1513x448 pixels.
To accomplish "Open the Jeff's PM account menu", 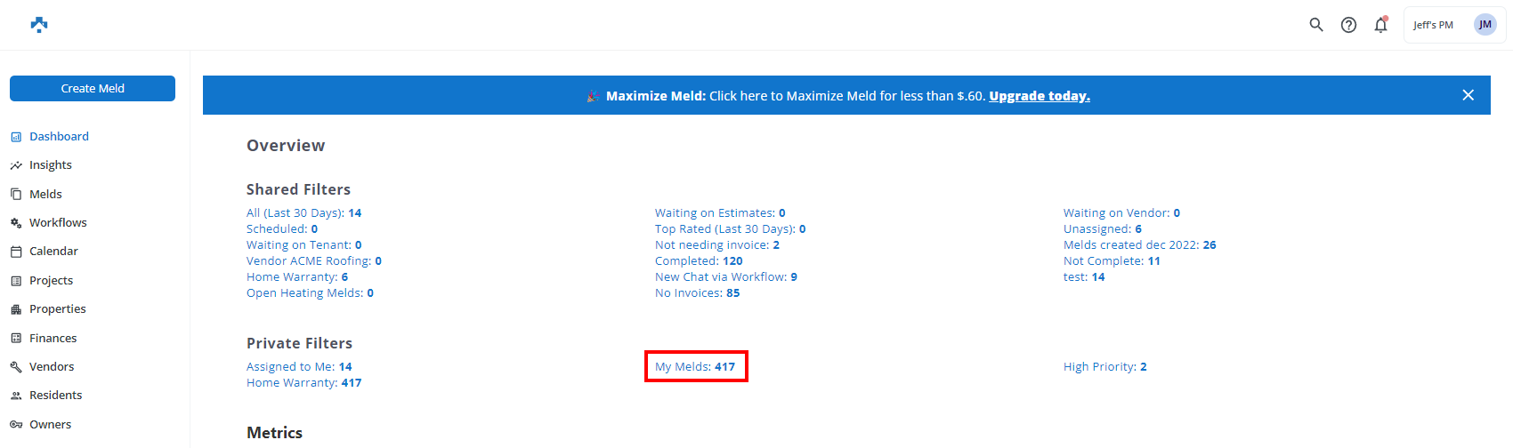I will (1433, 25).
